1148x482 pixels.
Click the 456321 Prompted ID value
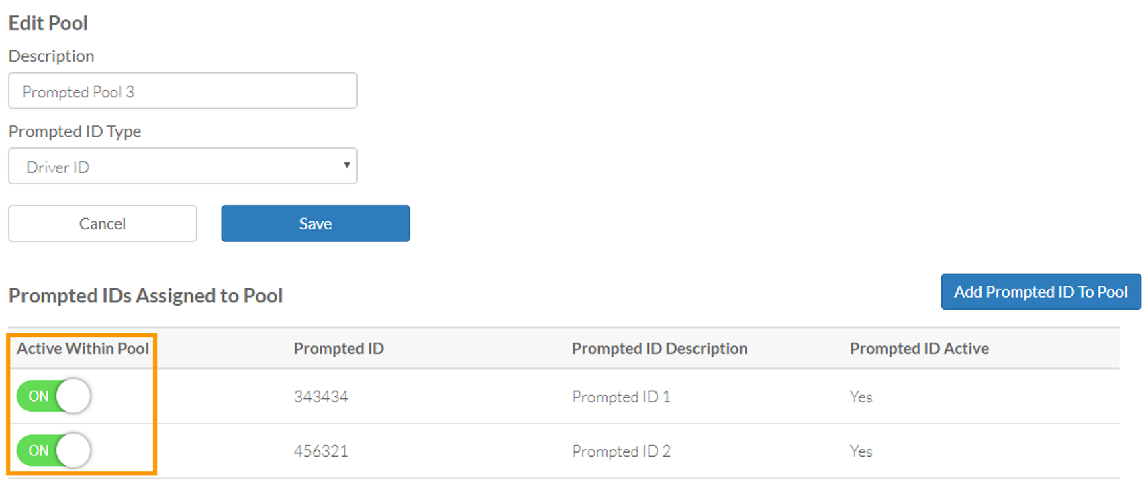click(320, 450)
